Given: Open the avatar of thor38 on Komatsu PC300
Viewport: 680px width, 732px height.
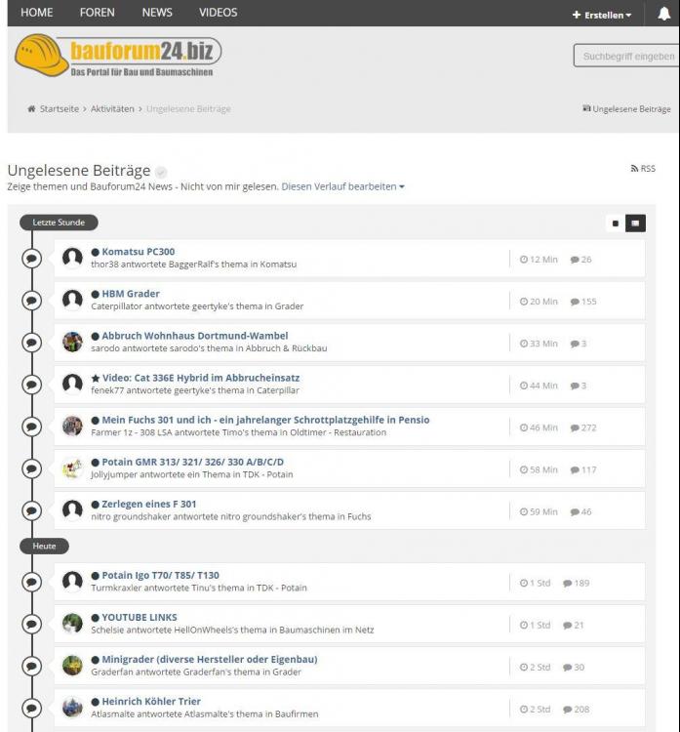Looking at the screenshot, I should 72,258.
